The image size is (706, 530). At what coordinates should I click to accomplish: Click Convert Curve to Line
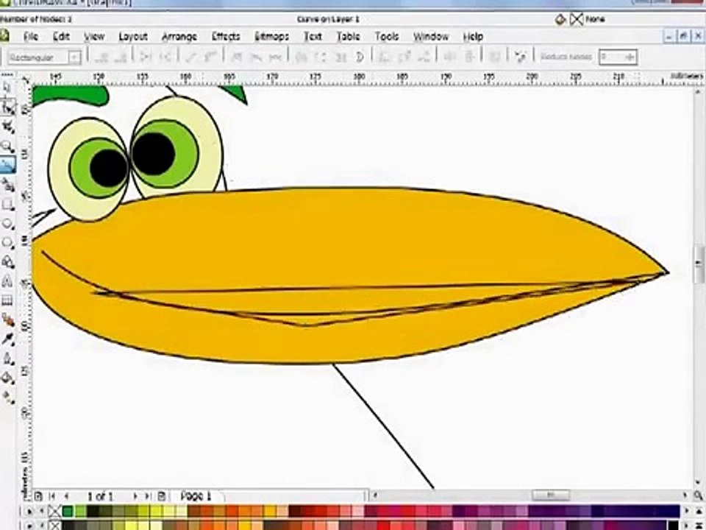[191, 57]
